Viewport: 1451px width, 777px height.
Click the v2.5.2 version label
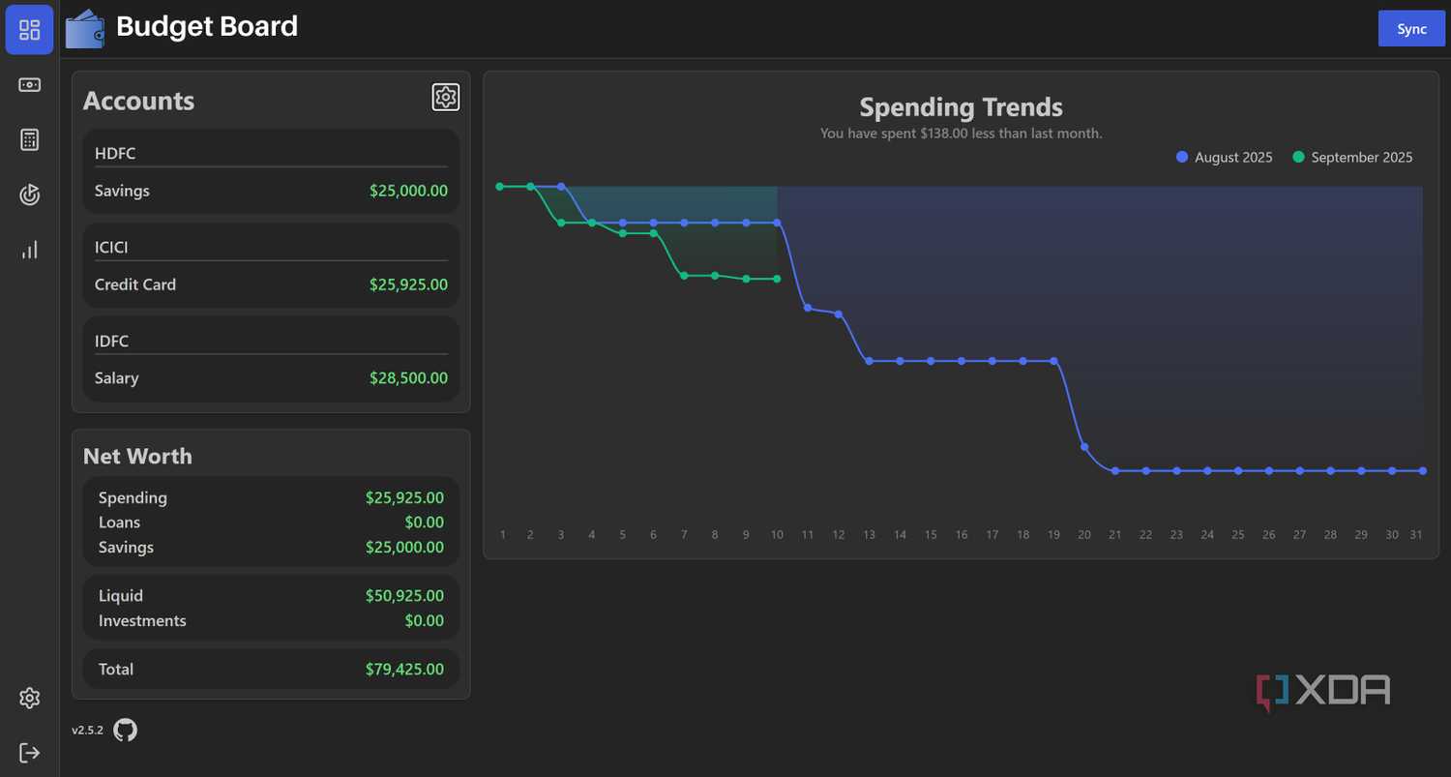tap(87, 731)
